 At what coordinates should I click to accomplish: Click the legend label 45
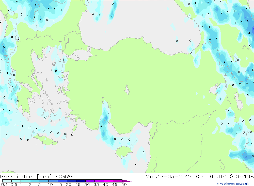click(x=115, y=184)
